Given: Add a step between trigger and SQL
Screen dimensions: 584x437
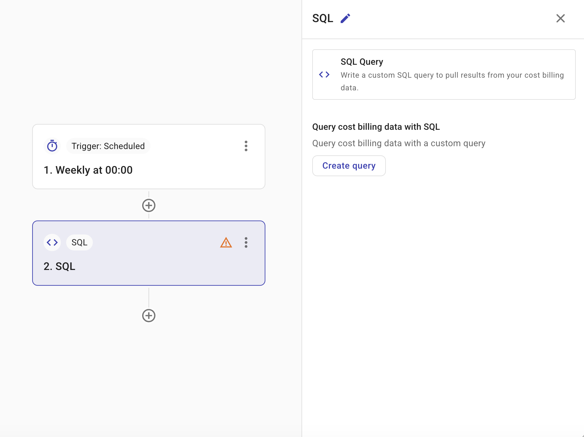Looking at the screenshot, I should pyautogui.click(x=149, y=206).
